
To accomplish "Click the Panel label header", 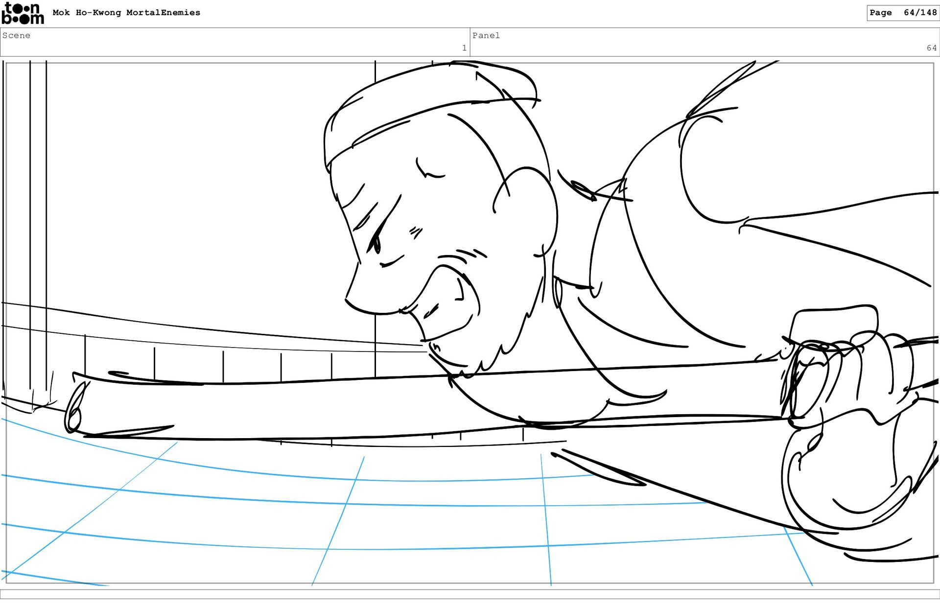I will pos(486,35).
